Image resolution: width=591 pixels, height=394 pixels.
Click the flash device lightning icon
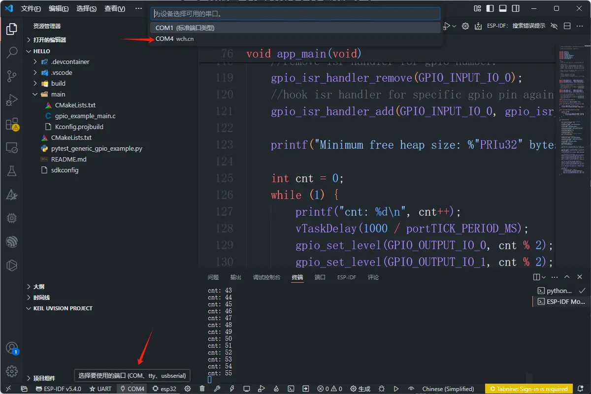[x=231, y=389]
